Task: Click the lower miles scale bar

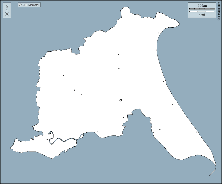Action: [202, 12]
